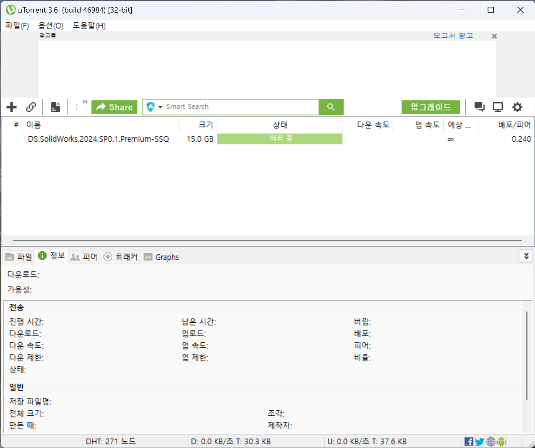
Task: Sort by the # column header
Action: click(16, 125)
